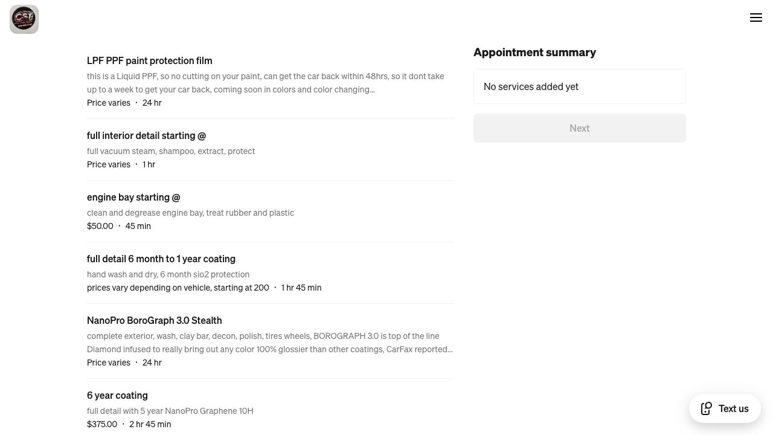The width and height of the screenshot is (773, 435).
Task: Click the Appointment summary heading
Action: click(x=534, y=52)
